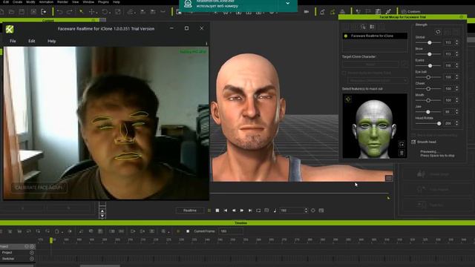Viewport: 475px width, 267px height.
Task: Increase the Global value stepper
Action: (x=456, y=42)
